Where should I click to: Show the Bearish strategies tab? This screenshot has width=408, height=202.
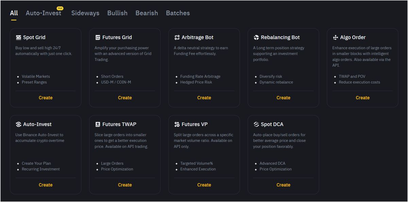coord(147,13)
